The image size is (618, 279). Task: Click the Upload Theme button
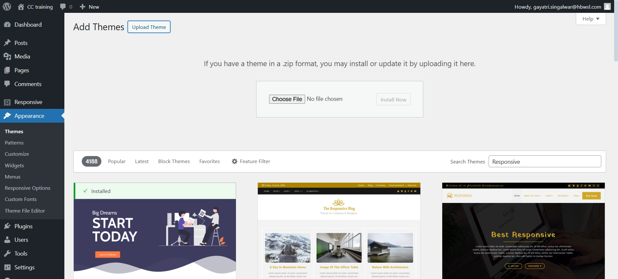click(x=149, y=27)
